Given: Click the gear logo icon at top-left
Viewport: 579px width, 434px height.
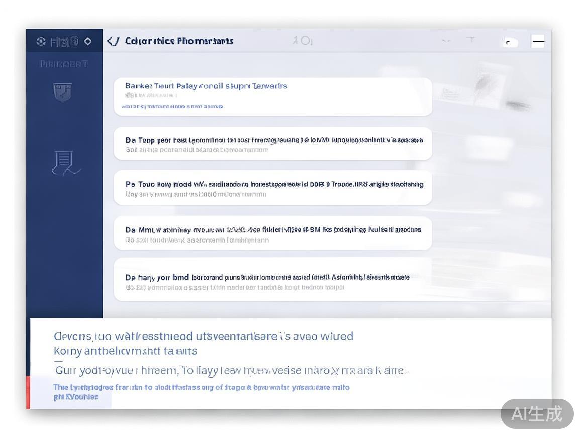Looking at the screenshot, I should 41,42.
